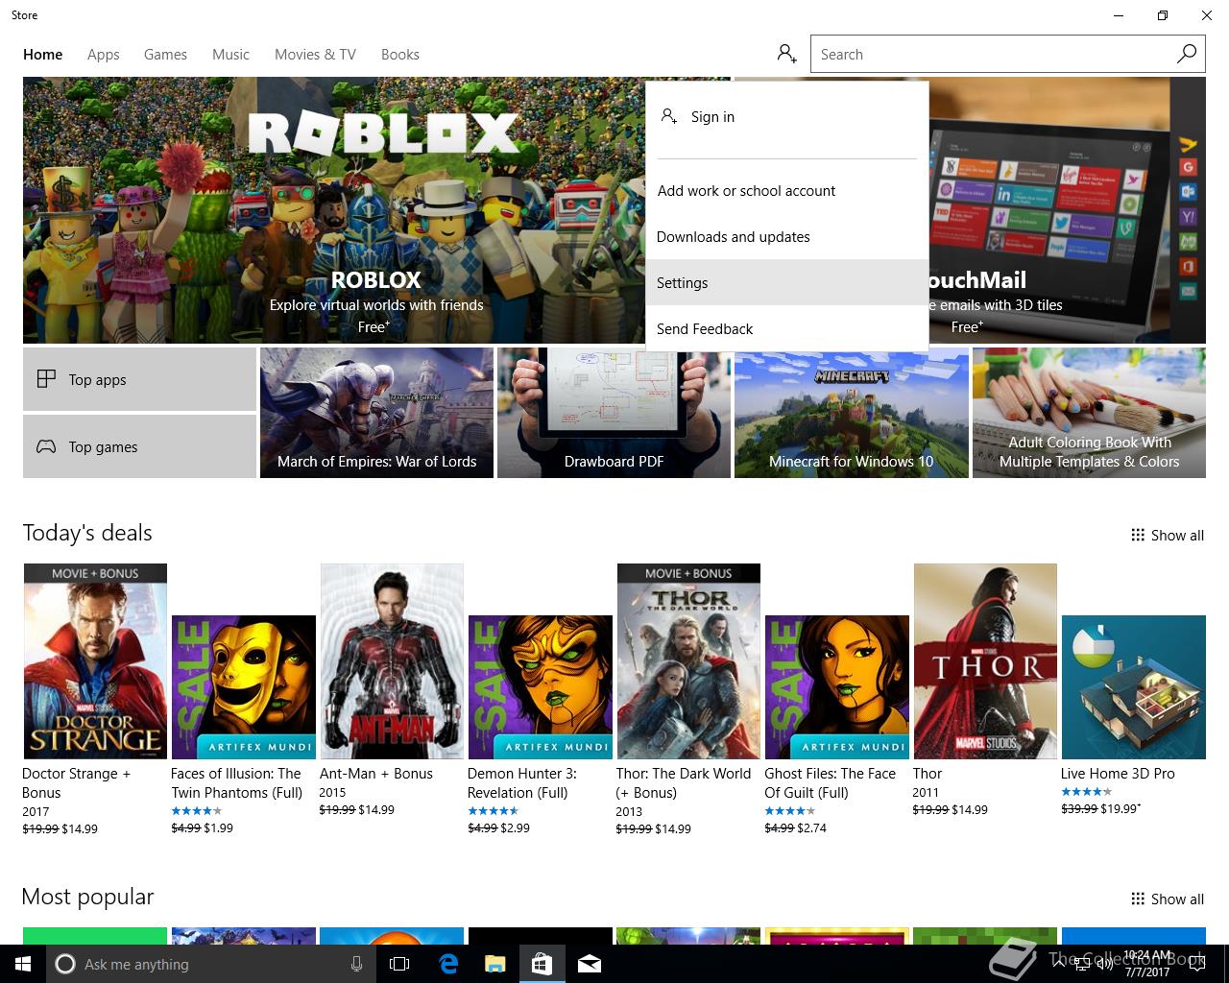1229x983 pixels.
Task: Switch to the Games tab
Action: coord(165,55)
